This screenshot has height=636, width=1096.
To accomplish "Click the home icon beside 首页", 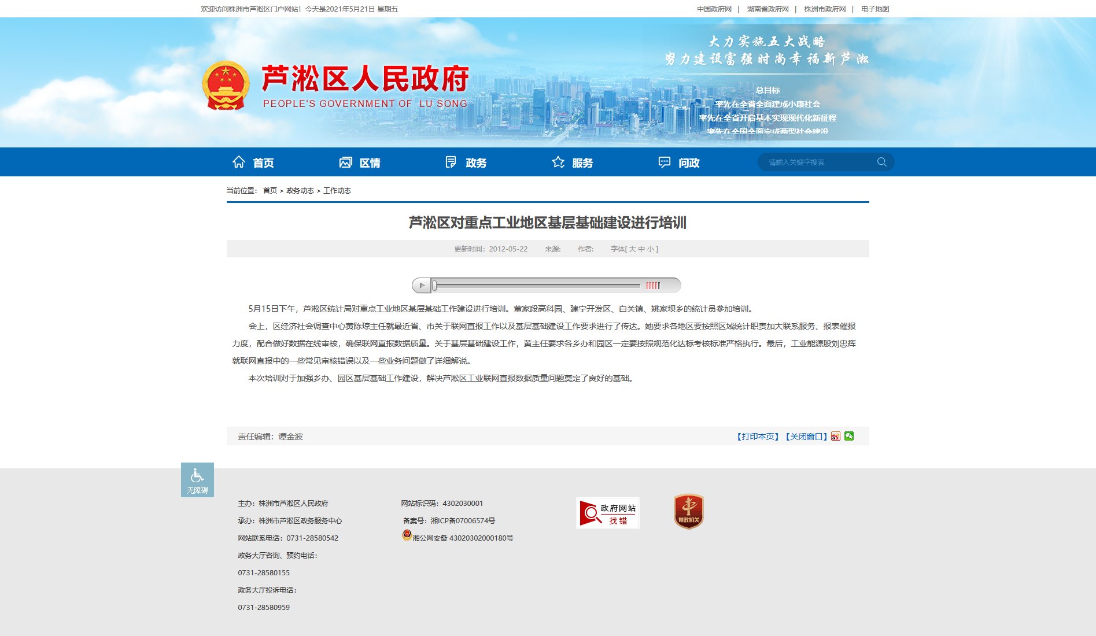I will tap(238, 162).
